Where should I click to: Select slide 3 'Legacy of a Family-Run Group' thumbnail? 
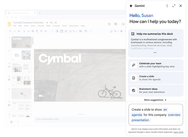(21, 68)
